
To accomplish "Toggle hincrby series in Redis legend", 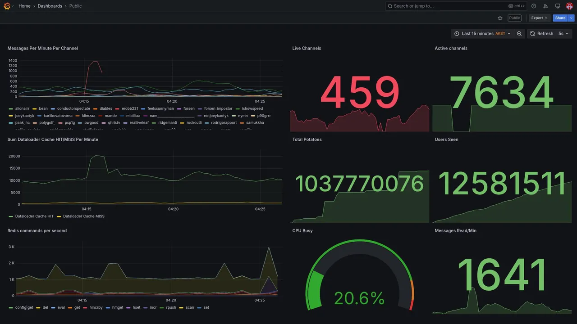I will 96,308.
